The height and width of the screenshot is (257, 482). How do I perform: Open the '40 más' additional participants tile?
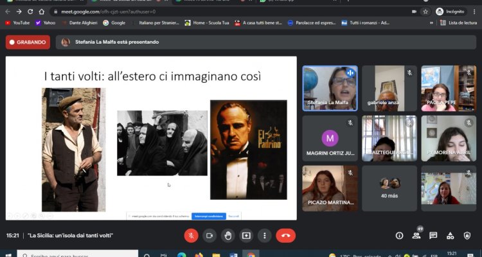pos(389,188)
